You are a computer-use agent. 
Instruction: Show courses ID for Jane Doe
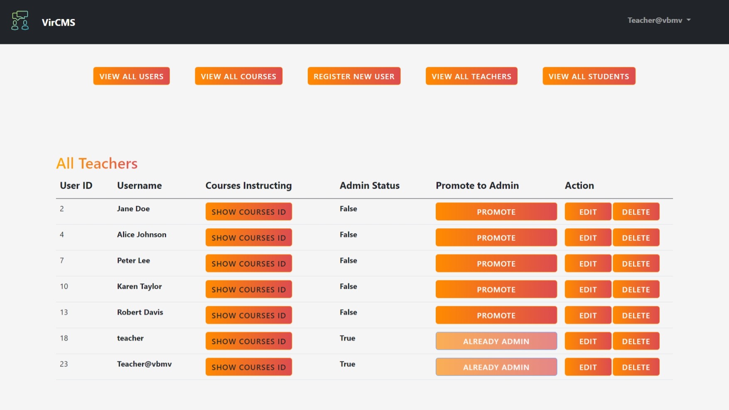248,212
